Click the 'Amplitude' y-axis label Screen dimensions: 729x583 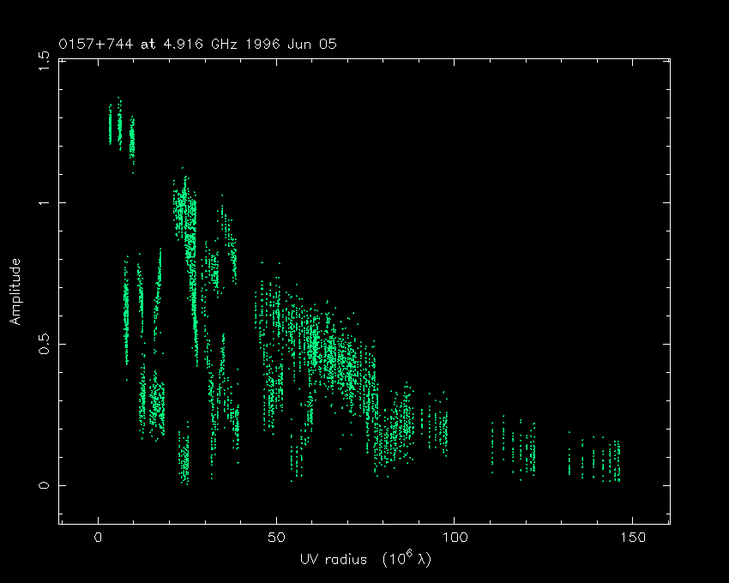click(15, 291)
